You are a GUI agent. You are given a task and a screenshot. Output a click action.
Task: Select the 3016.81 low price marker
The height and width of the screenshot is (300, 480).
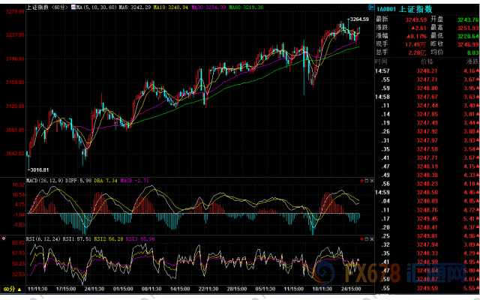(38, 169)
